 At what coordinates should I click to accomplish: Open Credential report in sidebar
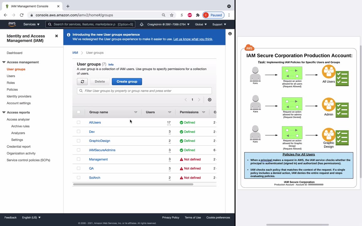pyautogui.click(x=19, y=147)
